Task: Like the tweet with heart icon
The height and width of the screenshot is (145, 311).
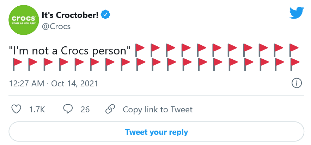Action: click(17, 109)
